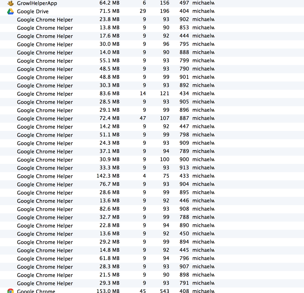Screen dimensions: 304x293
Task: Click the 14.2 MB memory value
Action: (x=109, y=126)
